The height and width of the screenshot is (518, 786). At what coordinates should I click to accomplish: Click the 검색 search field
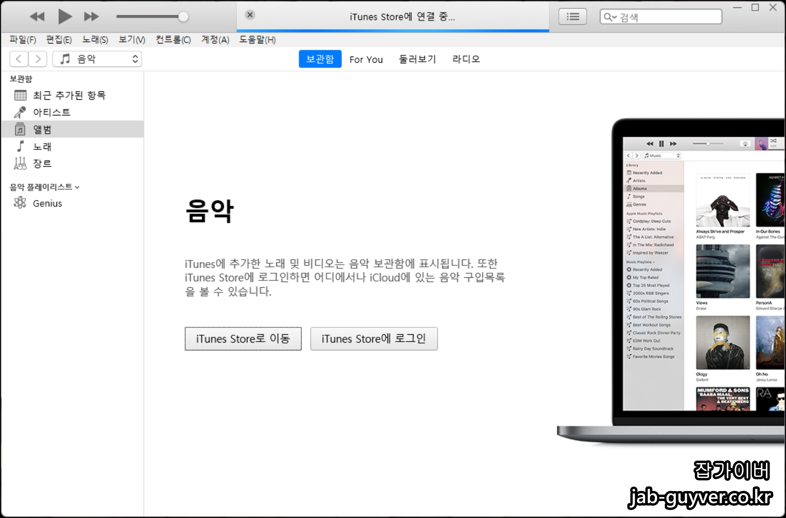point(661,17)
